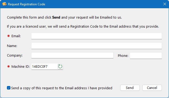Click the 'Company:' field label
Screen dimensions: 169x98
coord(15,56)
